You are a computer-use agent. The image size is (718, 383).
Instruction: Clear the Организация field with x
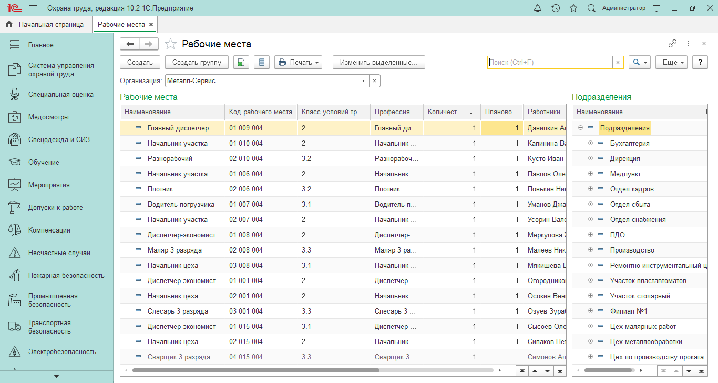coord(375,81)
